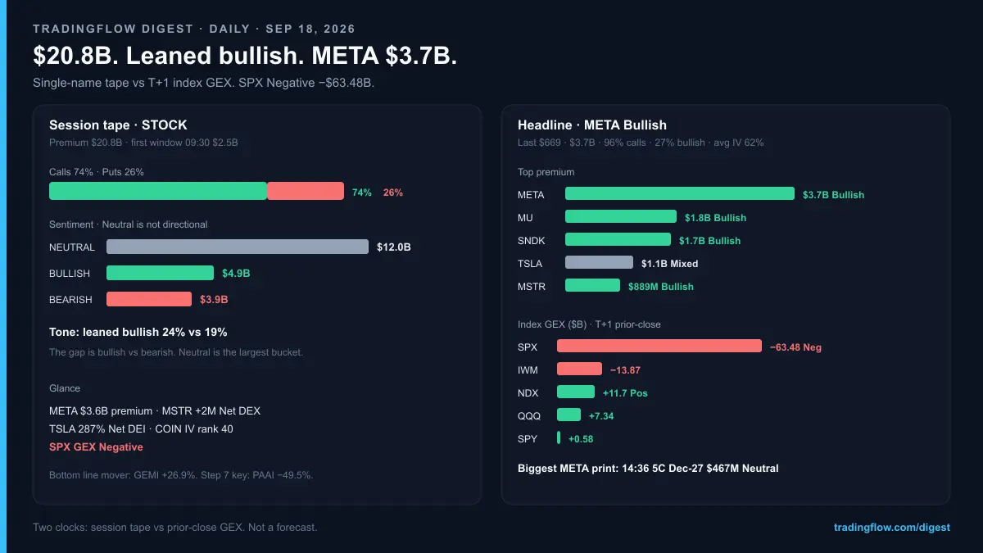983x553 pixels.
Task: Click the red Puts 26% segment
Action: 306,191
